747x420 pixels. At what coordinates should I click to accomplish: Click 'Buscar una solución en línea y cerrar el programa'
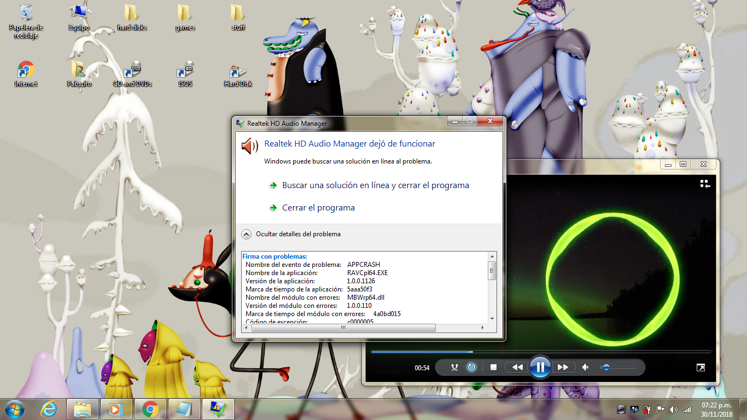click(376, 185)
